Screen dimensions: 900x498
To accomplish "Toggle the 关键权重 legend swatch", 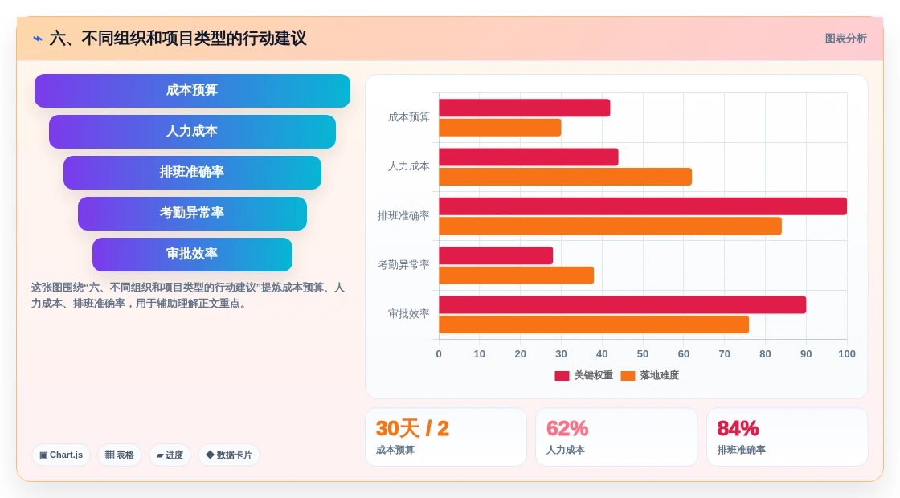I will click(562, 376).
